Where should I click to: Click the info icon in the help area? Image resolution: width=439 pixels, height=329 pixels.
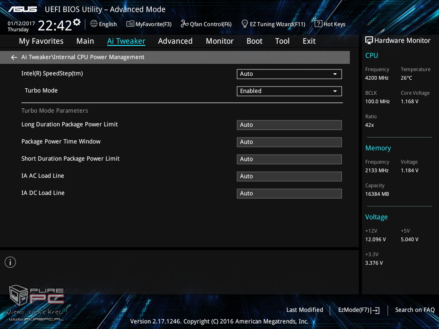pos(10,262)
